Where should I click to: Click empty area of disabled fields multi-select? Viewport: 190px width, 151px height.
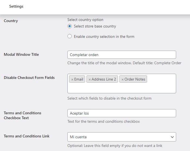click(122, 88)
